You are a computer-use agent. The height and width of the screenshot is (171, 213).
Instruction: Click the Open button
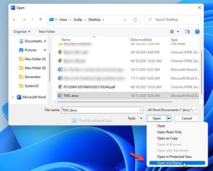click(x=157, y=118)
